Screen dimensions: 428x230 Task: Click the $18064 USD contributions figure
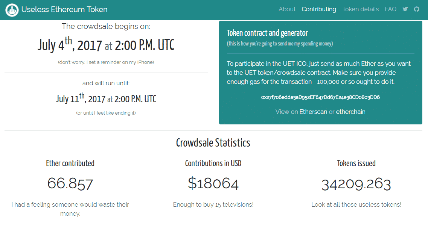(x=213, y=184)
